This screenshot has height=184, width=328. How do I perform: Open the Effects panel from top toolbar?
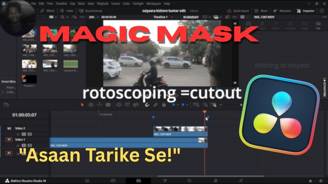(x=48, y=11)
